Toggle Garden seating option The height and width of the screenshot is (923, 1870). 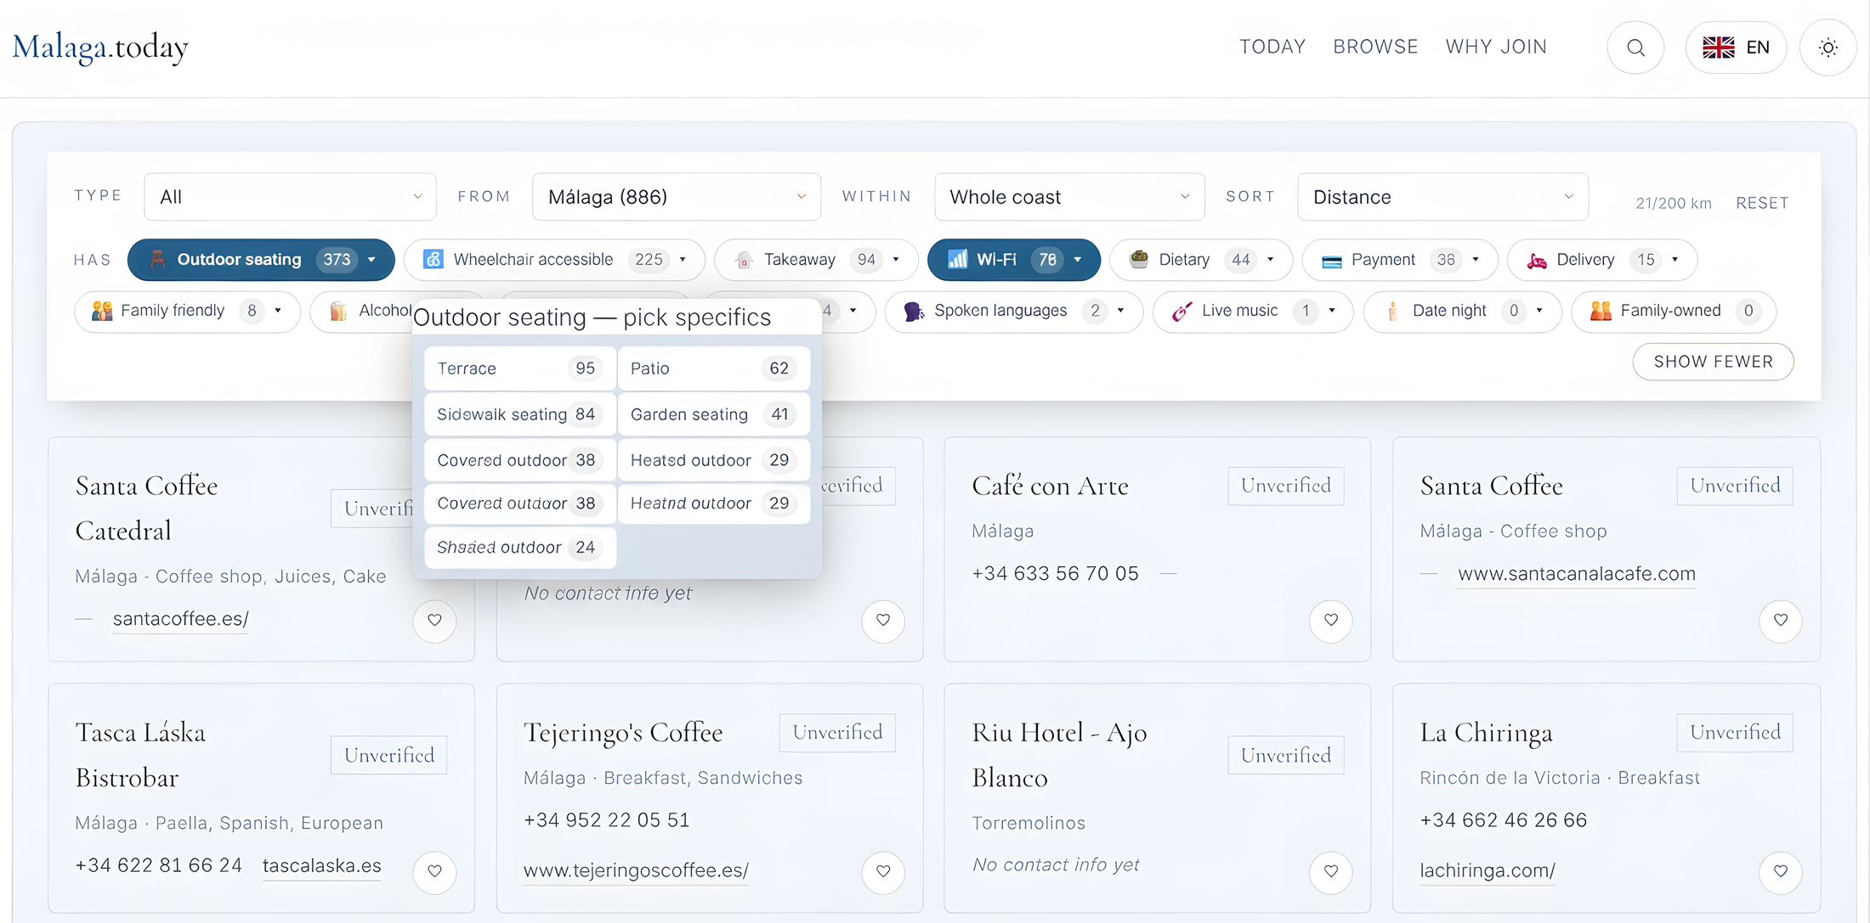(x=713, y=414)
